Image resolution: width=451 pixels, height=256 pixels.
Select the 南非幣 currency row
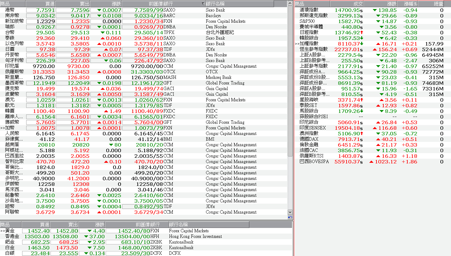[143, 16]
